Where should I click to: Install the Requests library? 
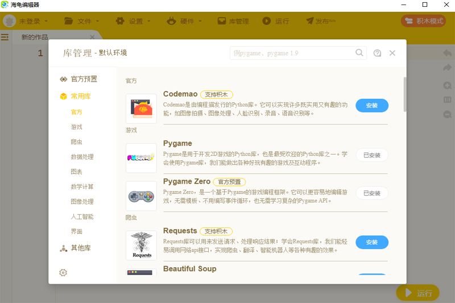(x=371, y=242)
